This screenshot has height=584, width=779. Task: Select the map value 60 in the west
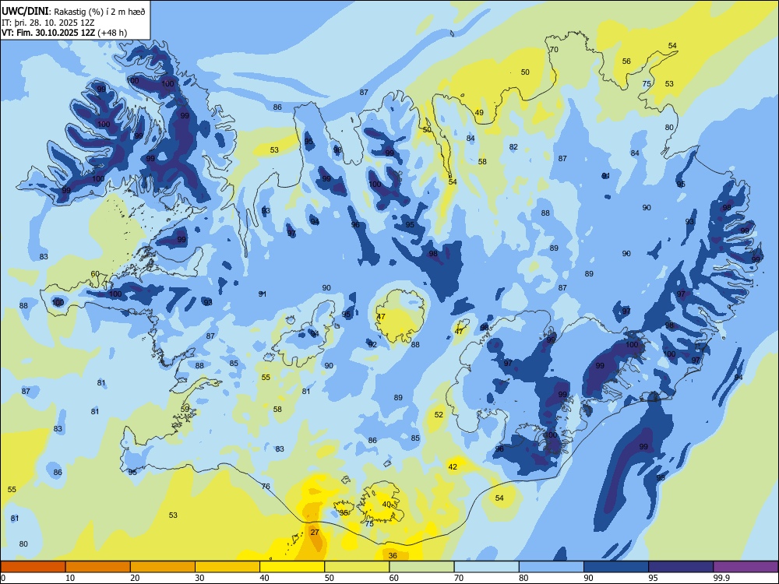point(95,273)
